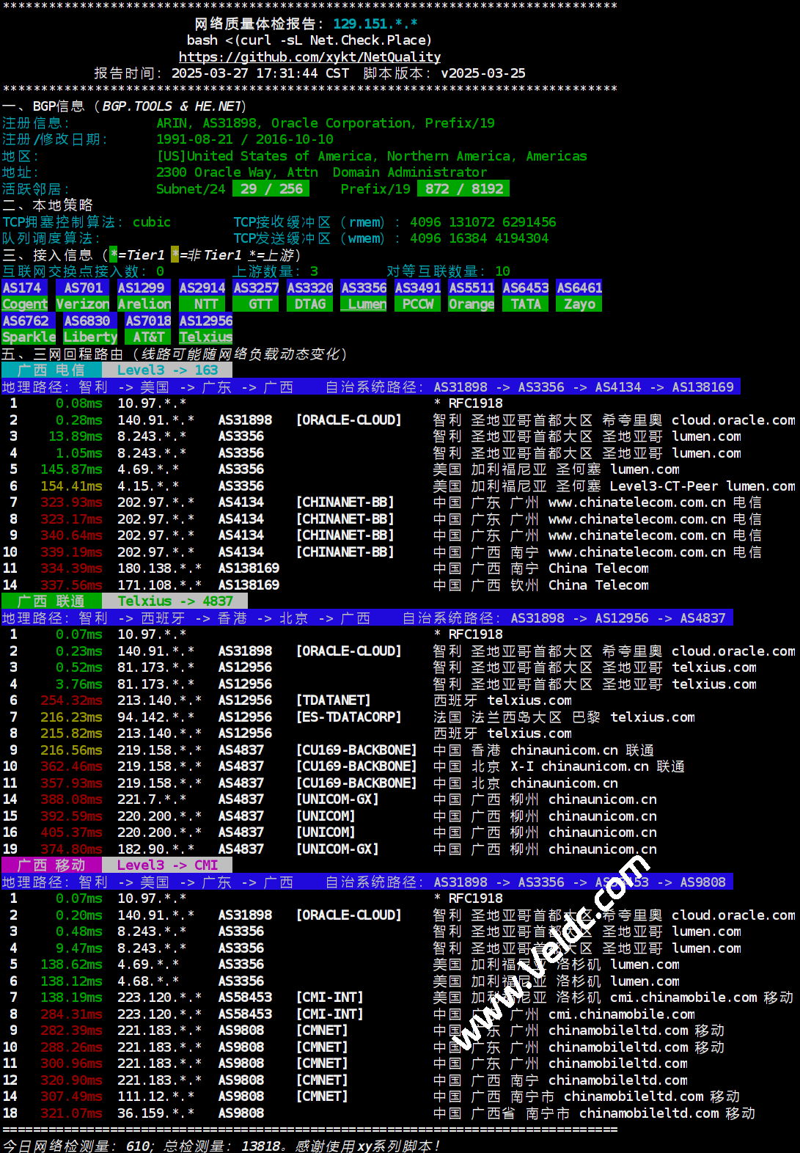800x1153 pixels.
Task: Select the Sparkle provider label
Action: [x=29, y=337]
